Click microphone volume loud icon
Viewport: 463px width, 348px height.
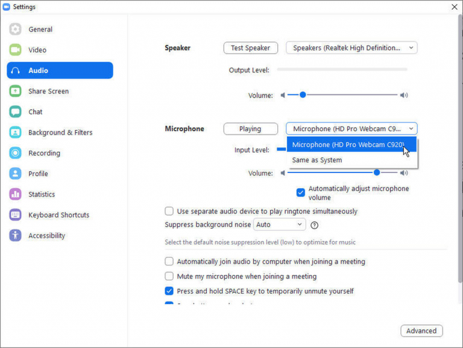point(404,173)
